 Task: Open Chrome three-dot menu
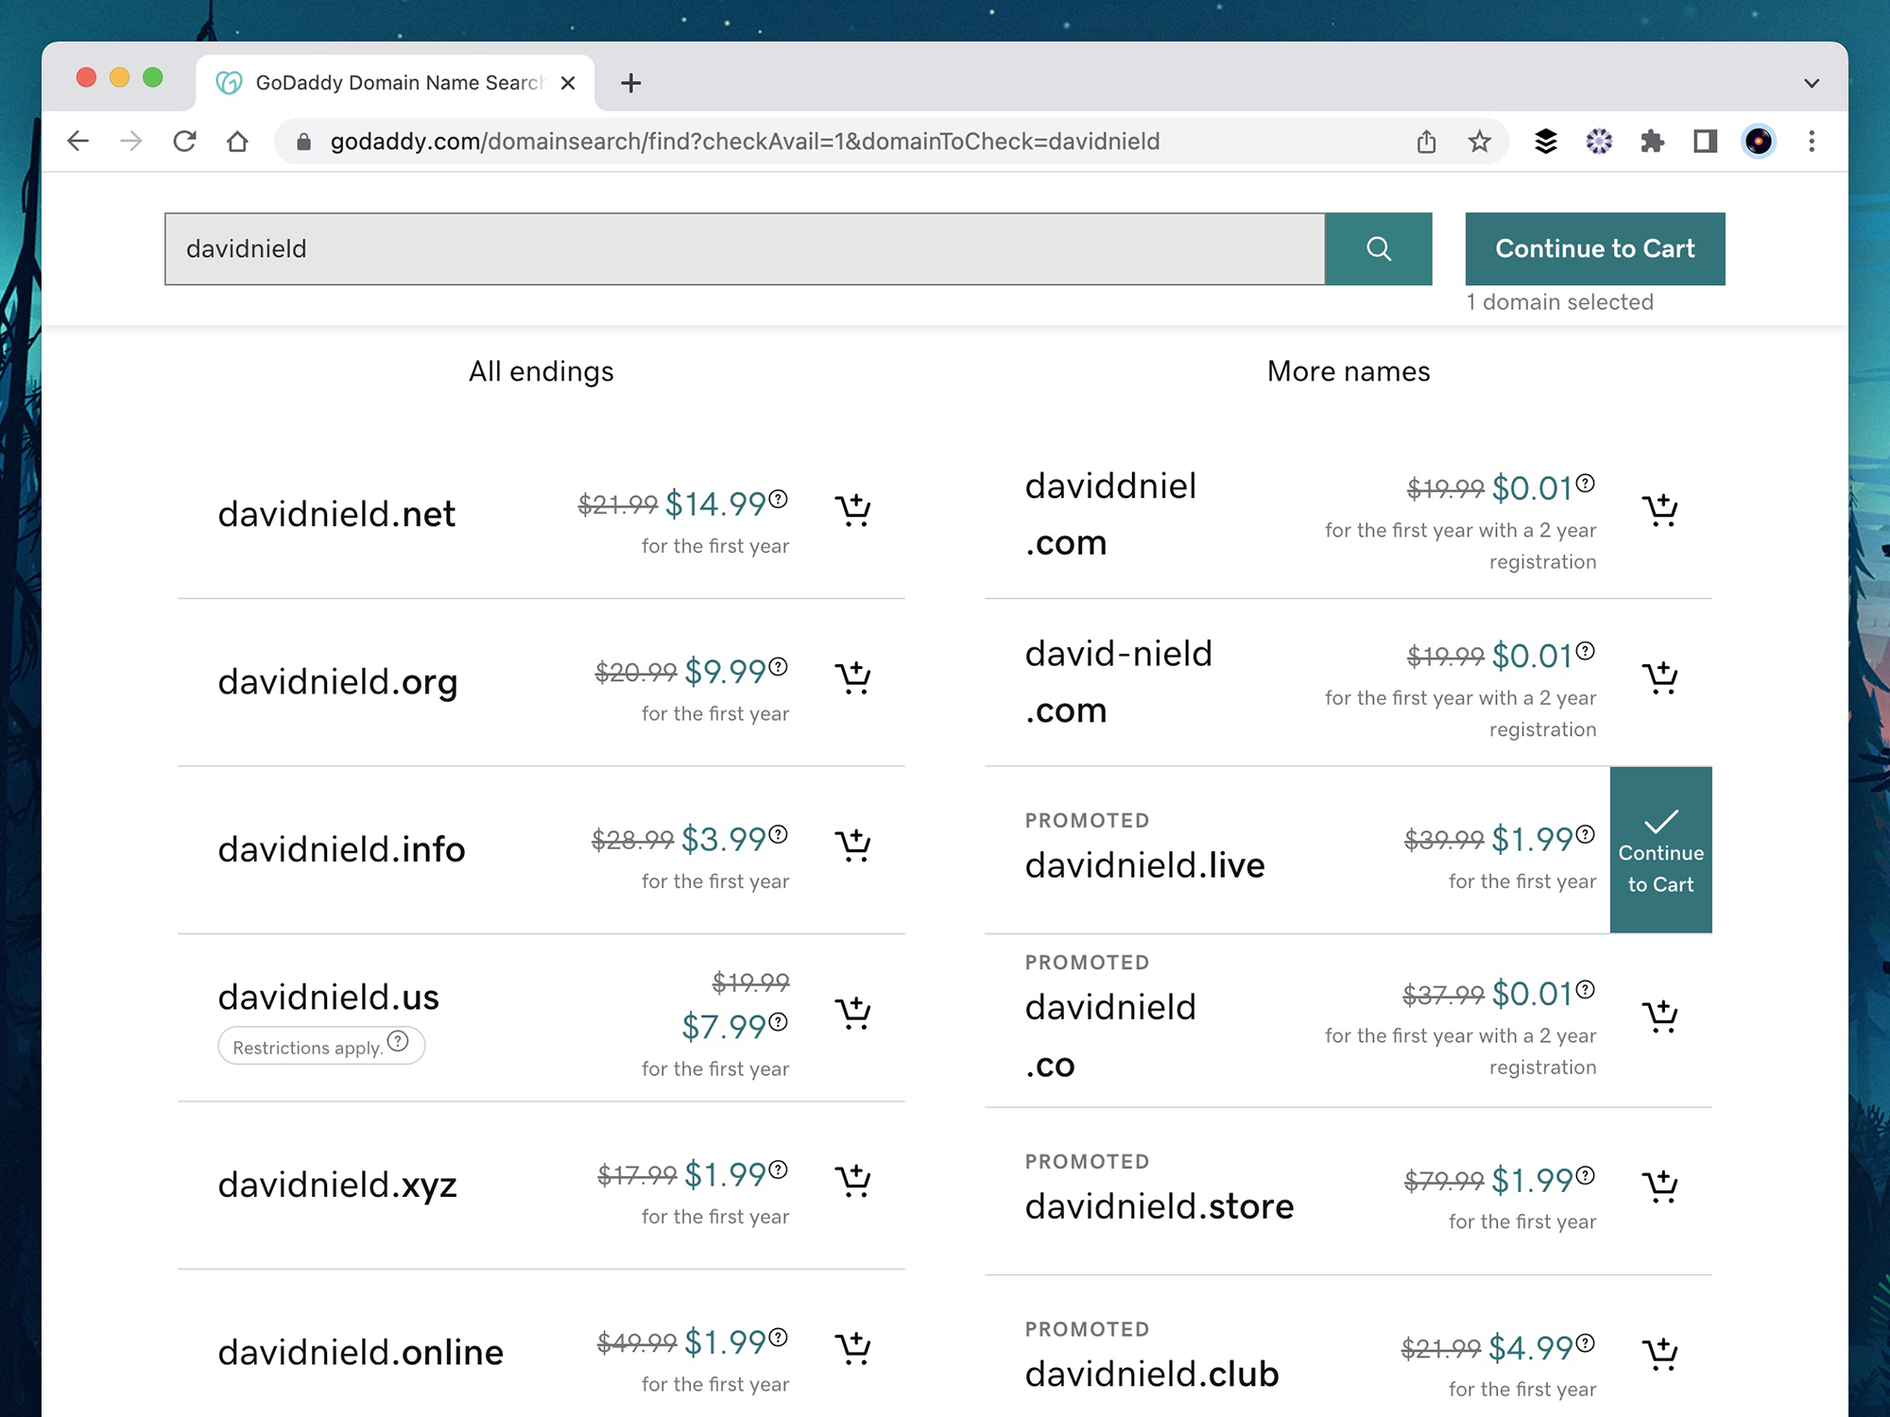point(1811,142)
